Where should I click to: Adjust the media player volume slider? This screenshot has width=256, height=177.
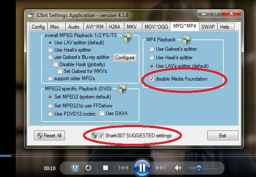203,168
